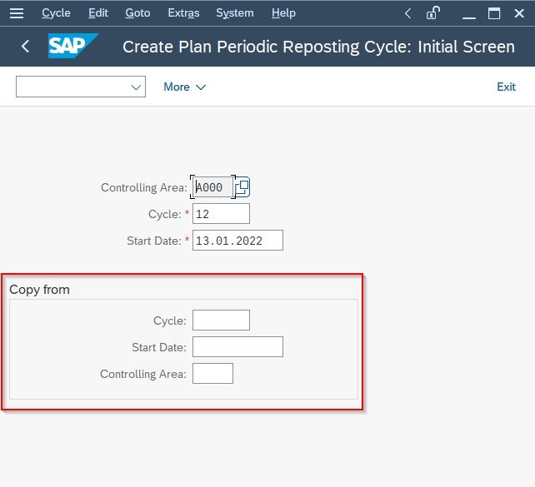Close the window with the X

coord(519,13)
